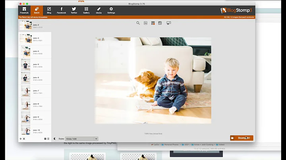Viewport: 286px width, 160px height.
Task: Click the 'images Stomped worldwide' counter text
Action: pos(239,17)
